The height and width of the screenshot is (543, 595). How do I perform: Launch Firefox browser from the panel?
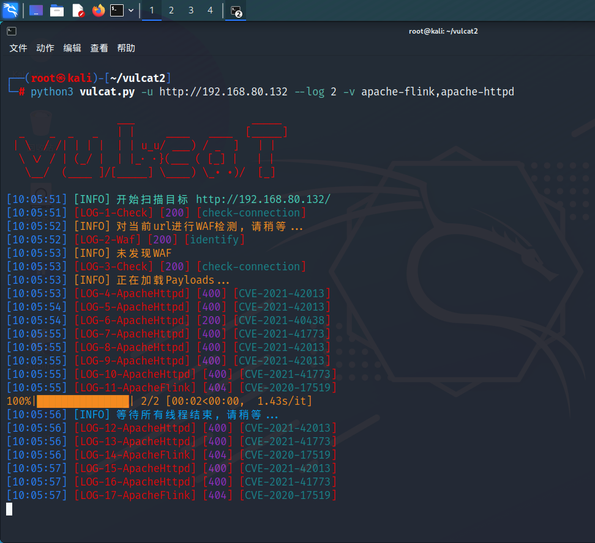coord(98,10)
